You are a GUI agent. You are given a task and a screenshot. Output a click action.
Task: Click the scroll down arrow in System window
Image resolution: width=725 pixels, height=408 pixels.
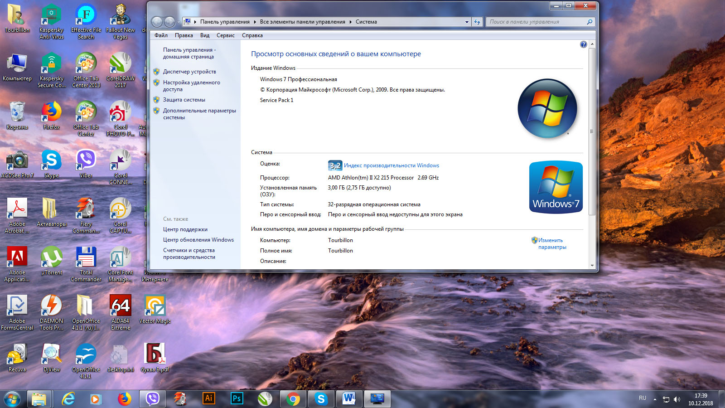tap(592, 266)
